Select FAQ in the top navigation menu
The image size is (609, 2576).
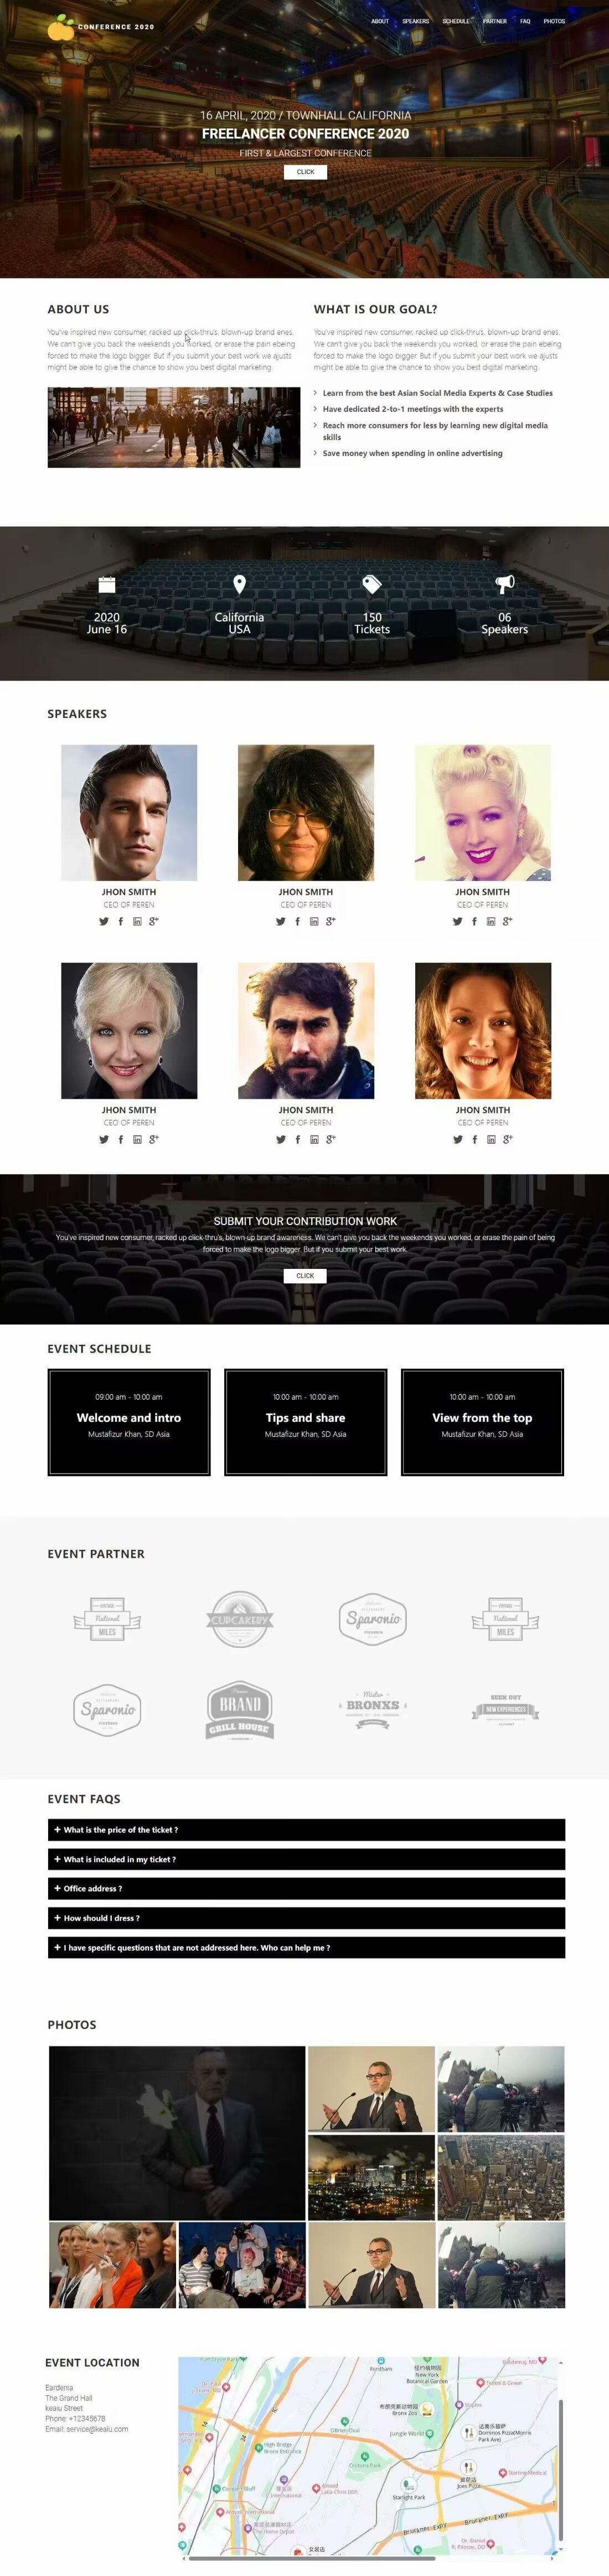click(525, 21)
